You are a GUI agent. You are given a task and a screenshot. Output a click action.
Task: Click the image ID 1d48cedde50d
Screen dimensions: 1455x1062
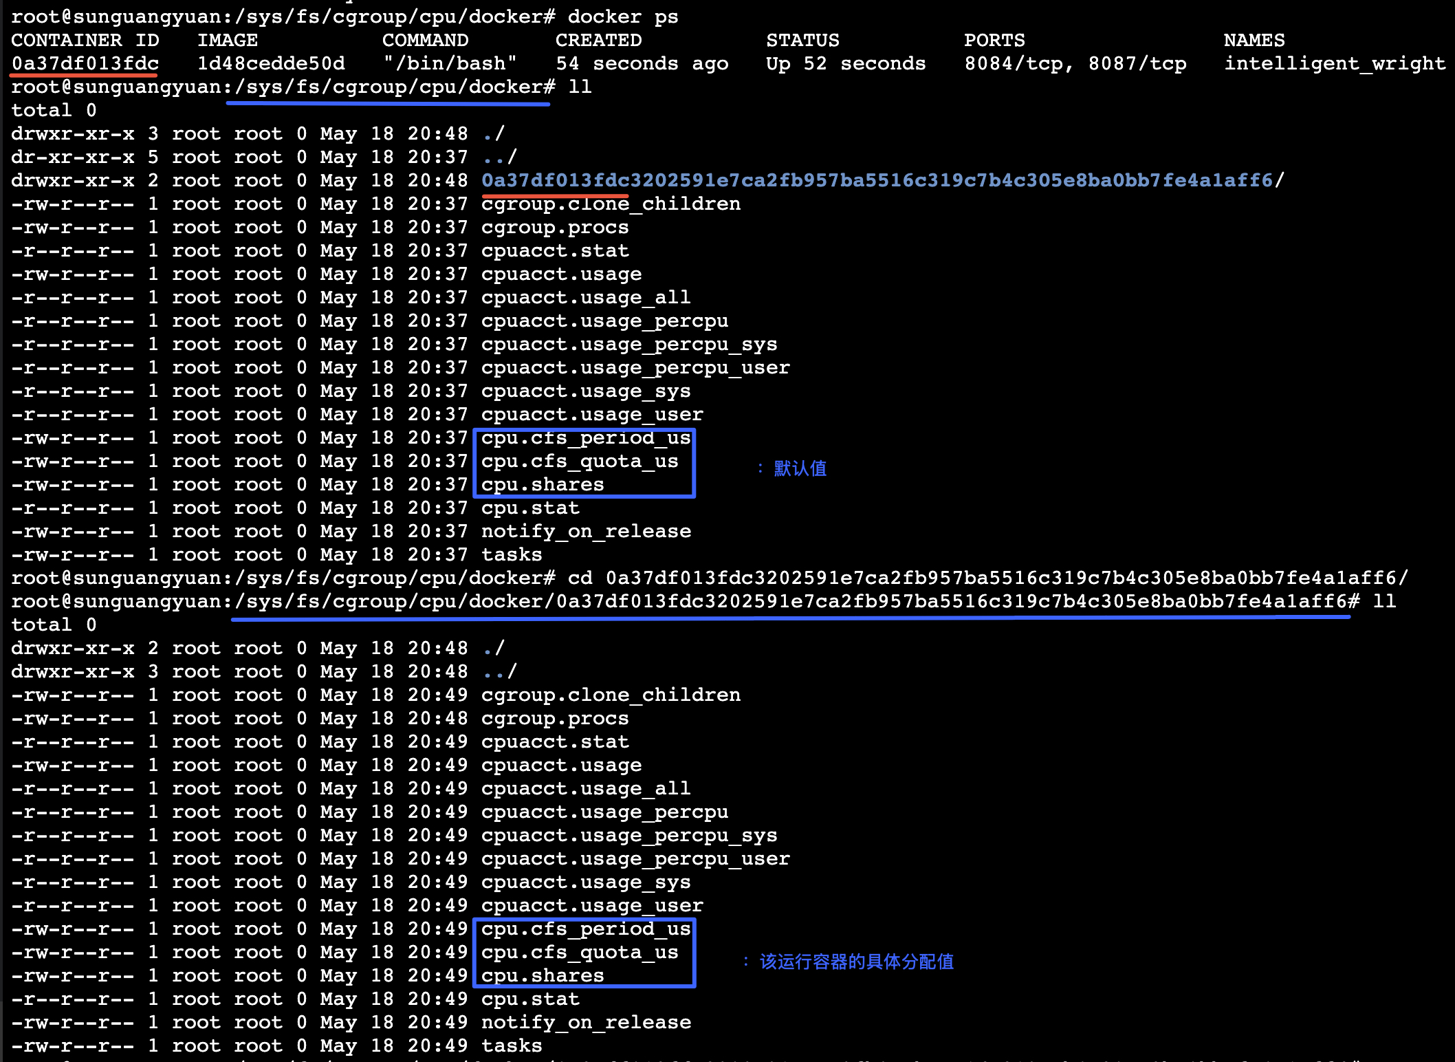pyautogui.click(x=271, y=63)
